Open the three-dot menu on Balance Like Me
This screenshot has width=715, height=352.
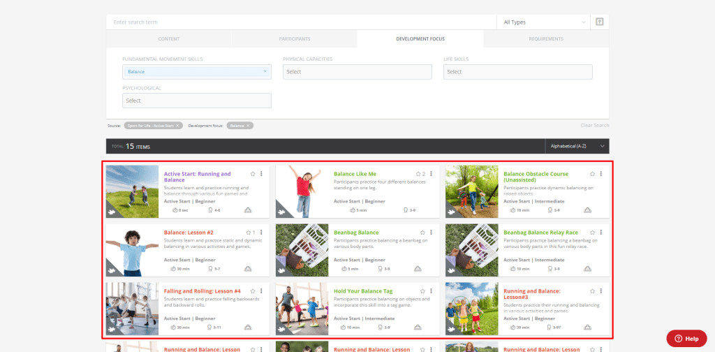click(431, 174)
